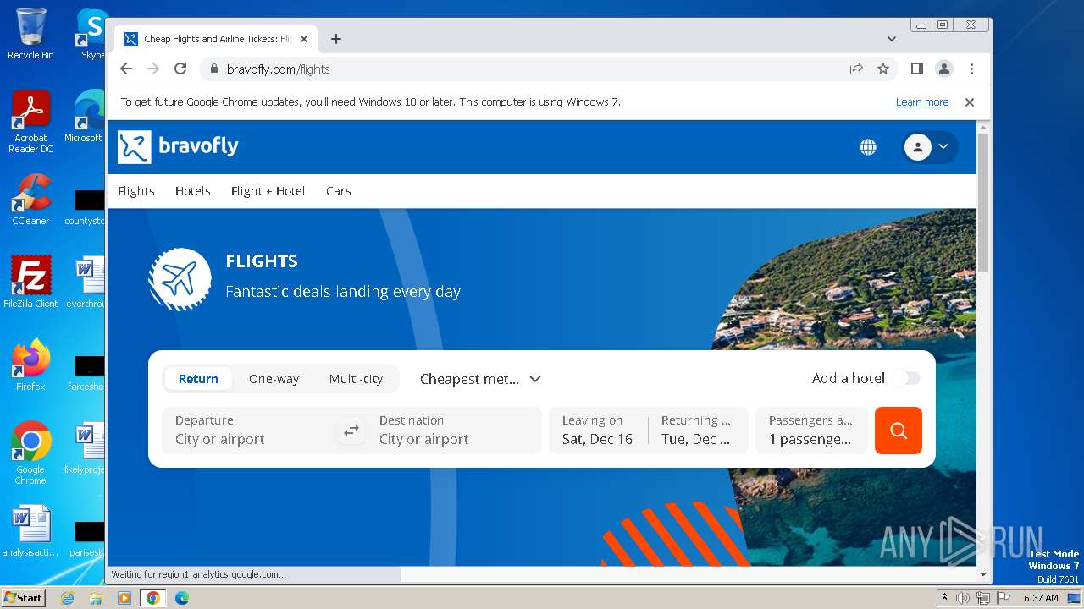
Task: Dismiss the Chrome update notice
Action: coord(970,102)
